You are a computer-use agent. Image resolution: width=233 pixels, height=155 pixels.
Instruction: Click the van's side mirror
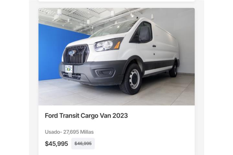point(144,35)
